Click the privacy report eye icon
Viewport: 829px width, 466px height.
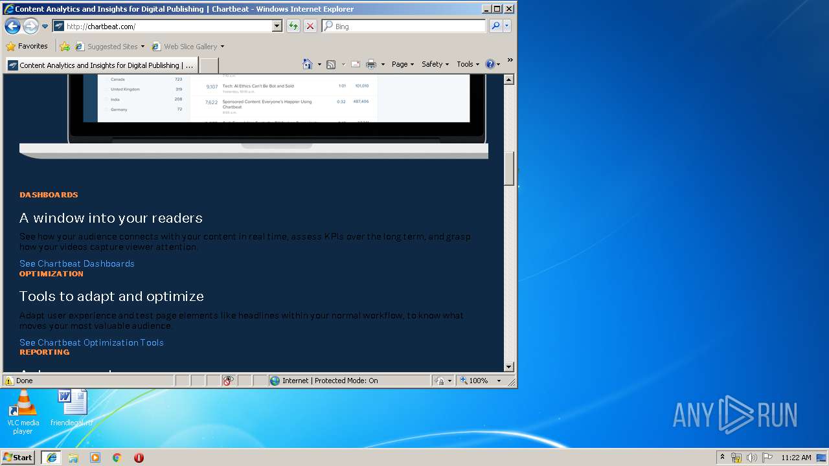pyautogui.click(x=228, y=381)
